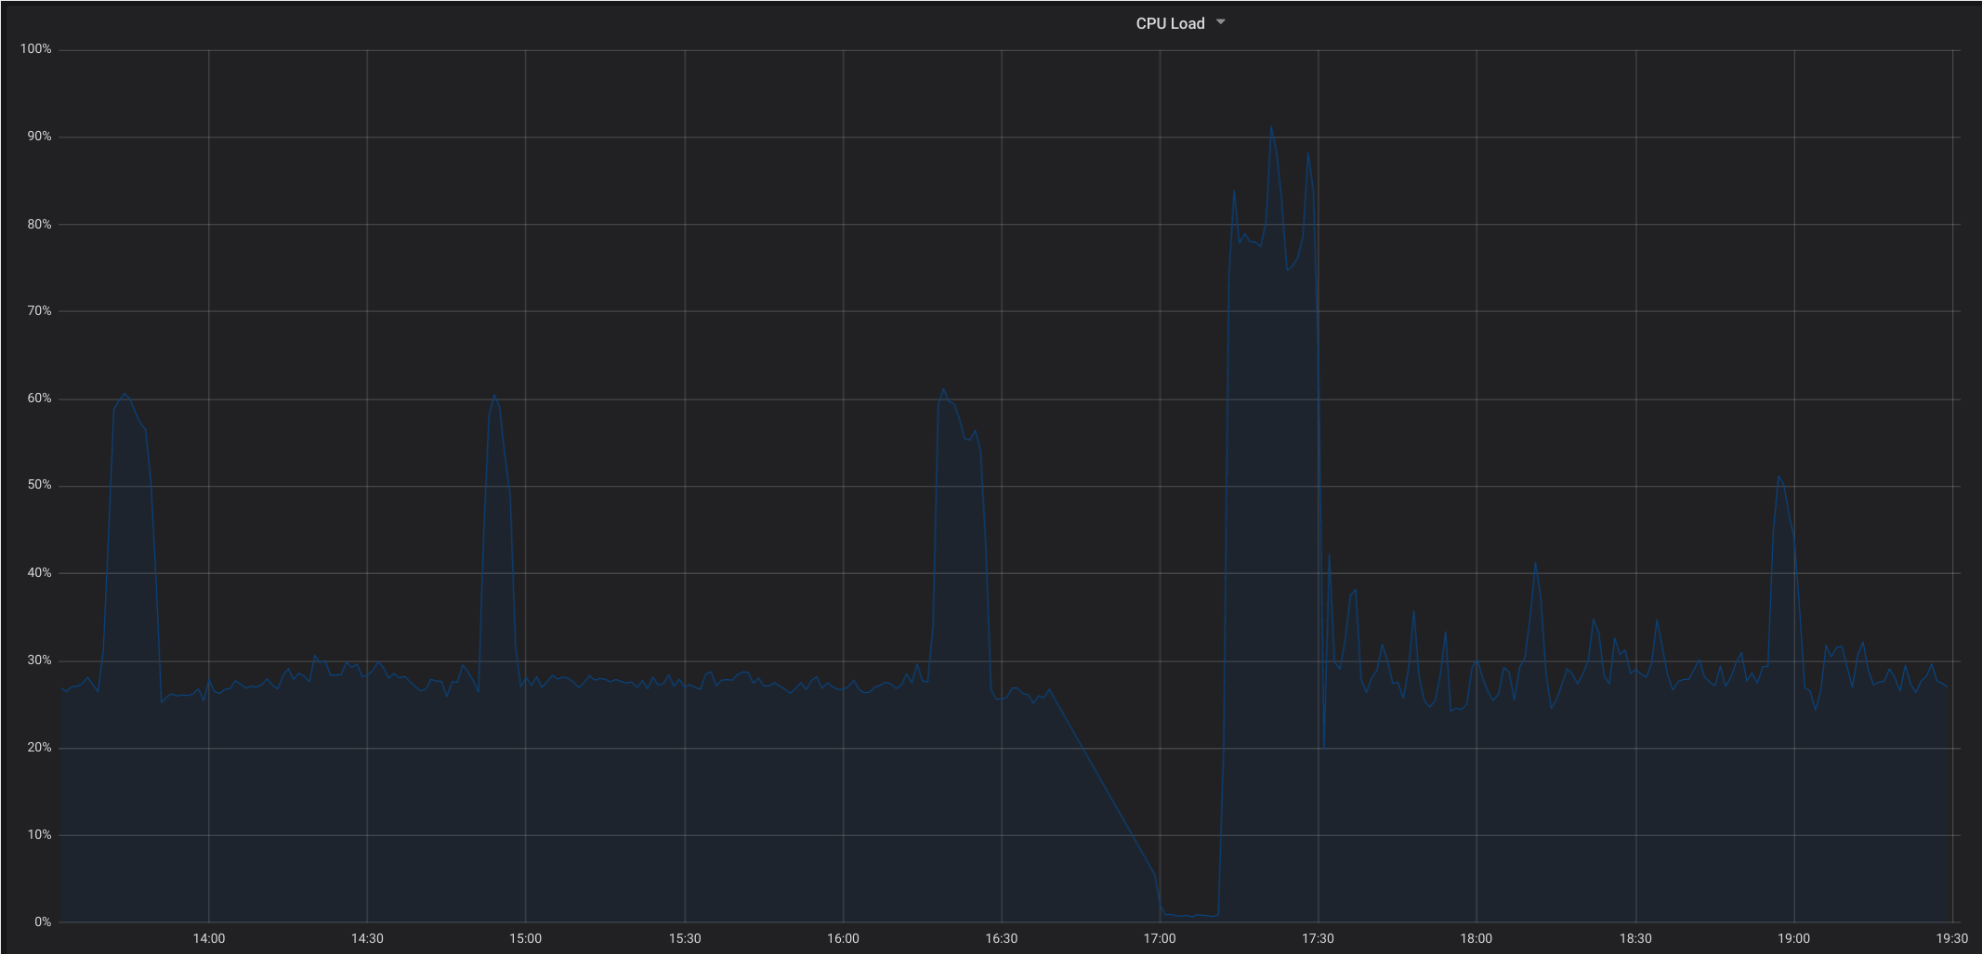Click the 14:00 time axis label

point(209,938)
